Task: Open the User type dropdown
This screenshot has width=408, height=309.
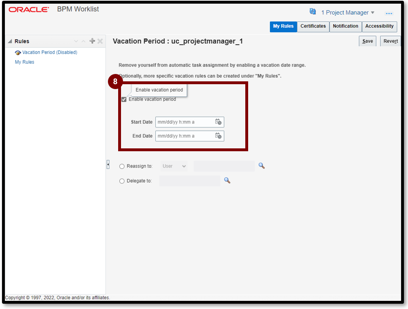Action: click(174, 166)
